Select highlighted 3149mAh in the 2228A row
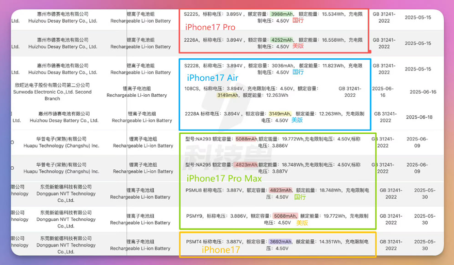This screenshot has width=454, height=265. tap(280, 114)
